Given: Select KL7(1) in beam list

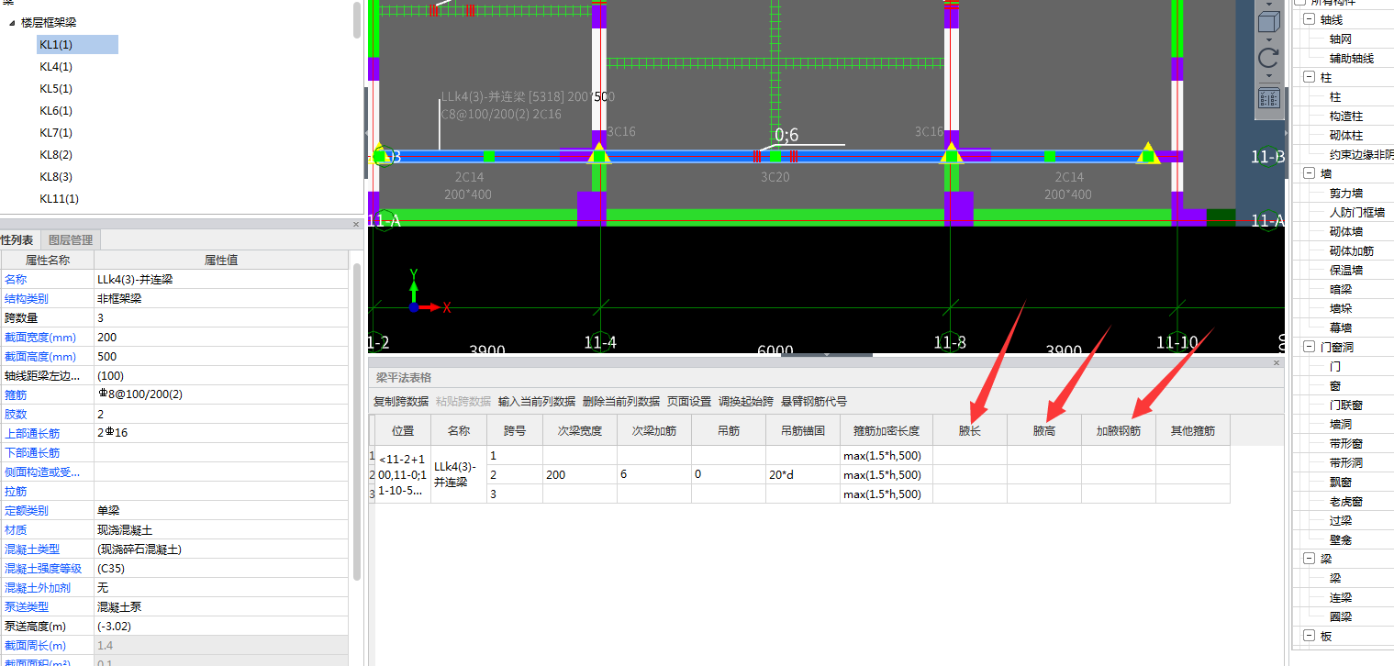Looking at the screenshot, I should point(56,133).
